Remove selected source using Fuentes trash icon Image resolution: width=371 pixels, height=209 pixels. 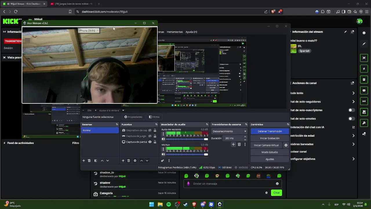click(129, 161)
